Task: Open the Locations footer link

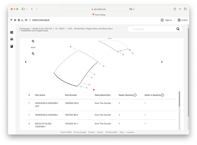Action: click(x=130, y=132)
